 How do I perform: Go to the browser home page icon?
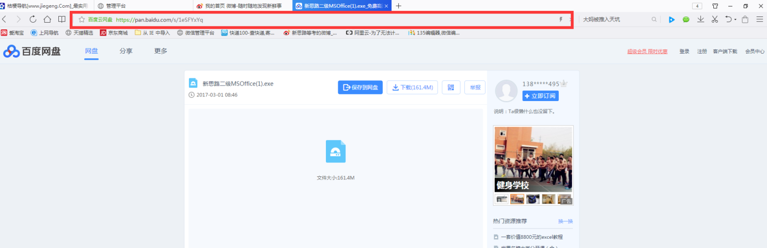47,20
